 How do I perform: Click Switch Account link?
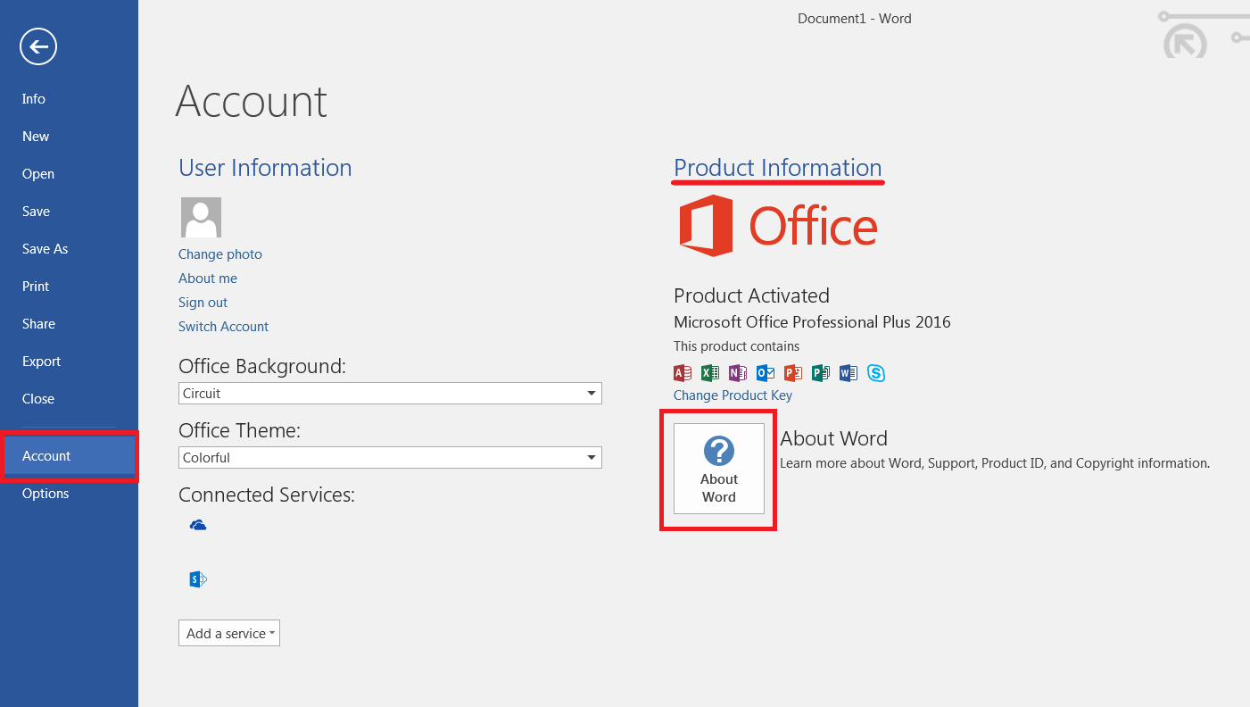(223, 327)
